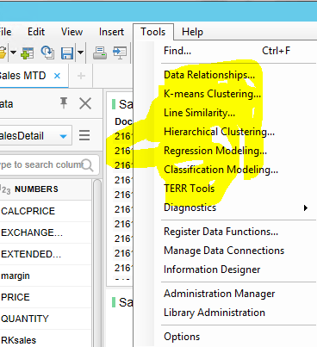This screenshot has width=317, height=347.
Task: Open the Help menu
Action: [192, 32]
